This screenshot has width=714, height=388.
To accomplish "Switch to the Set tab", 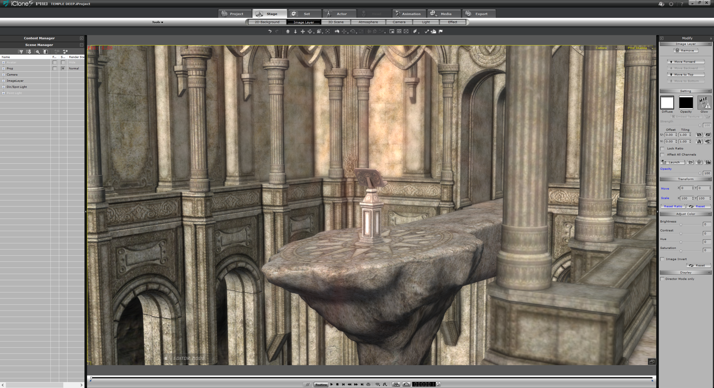I will 305,14.
